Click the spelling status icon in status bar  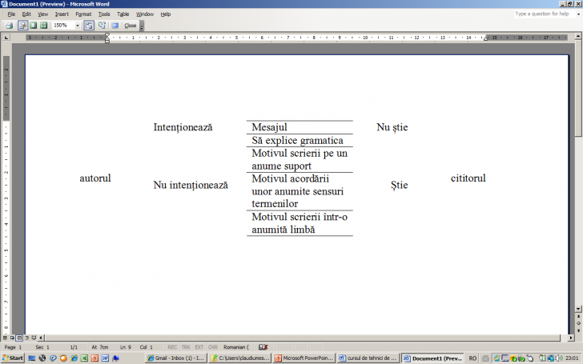coord(263,347)
